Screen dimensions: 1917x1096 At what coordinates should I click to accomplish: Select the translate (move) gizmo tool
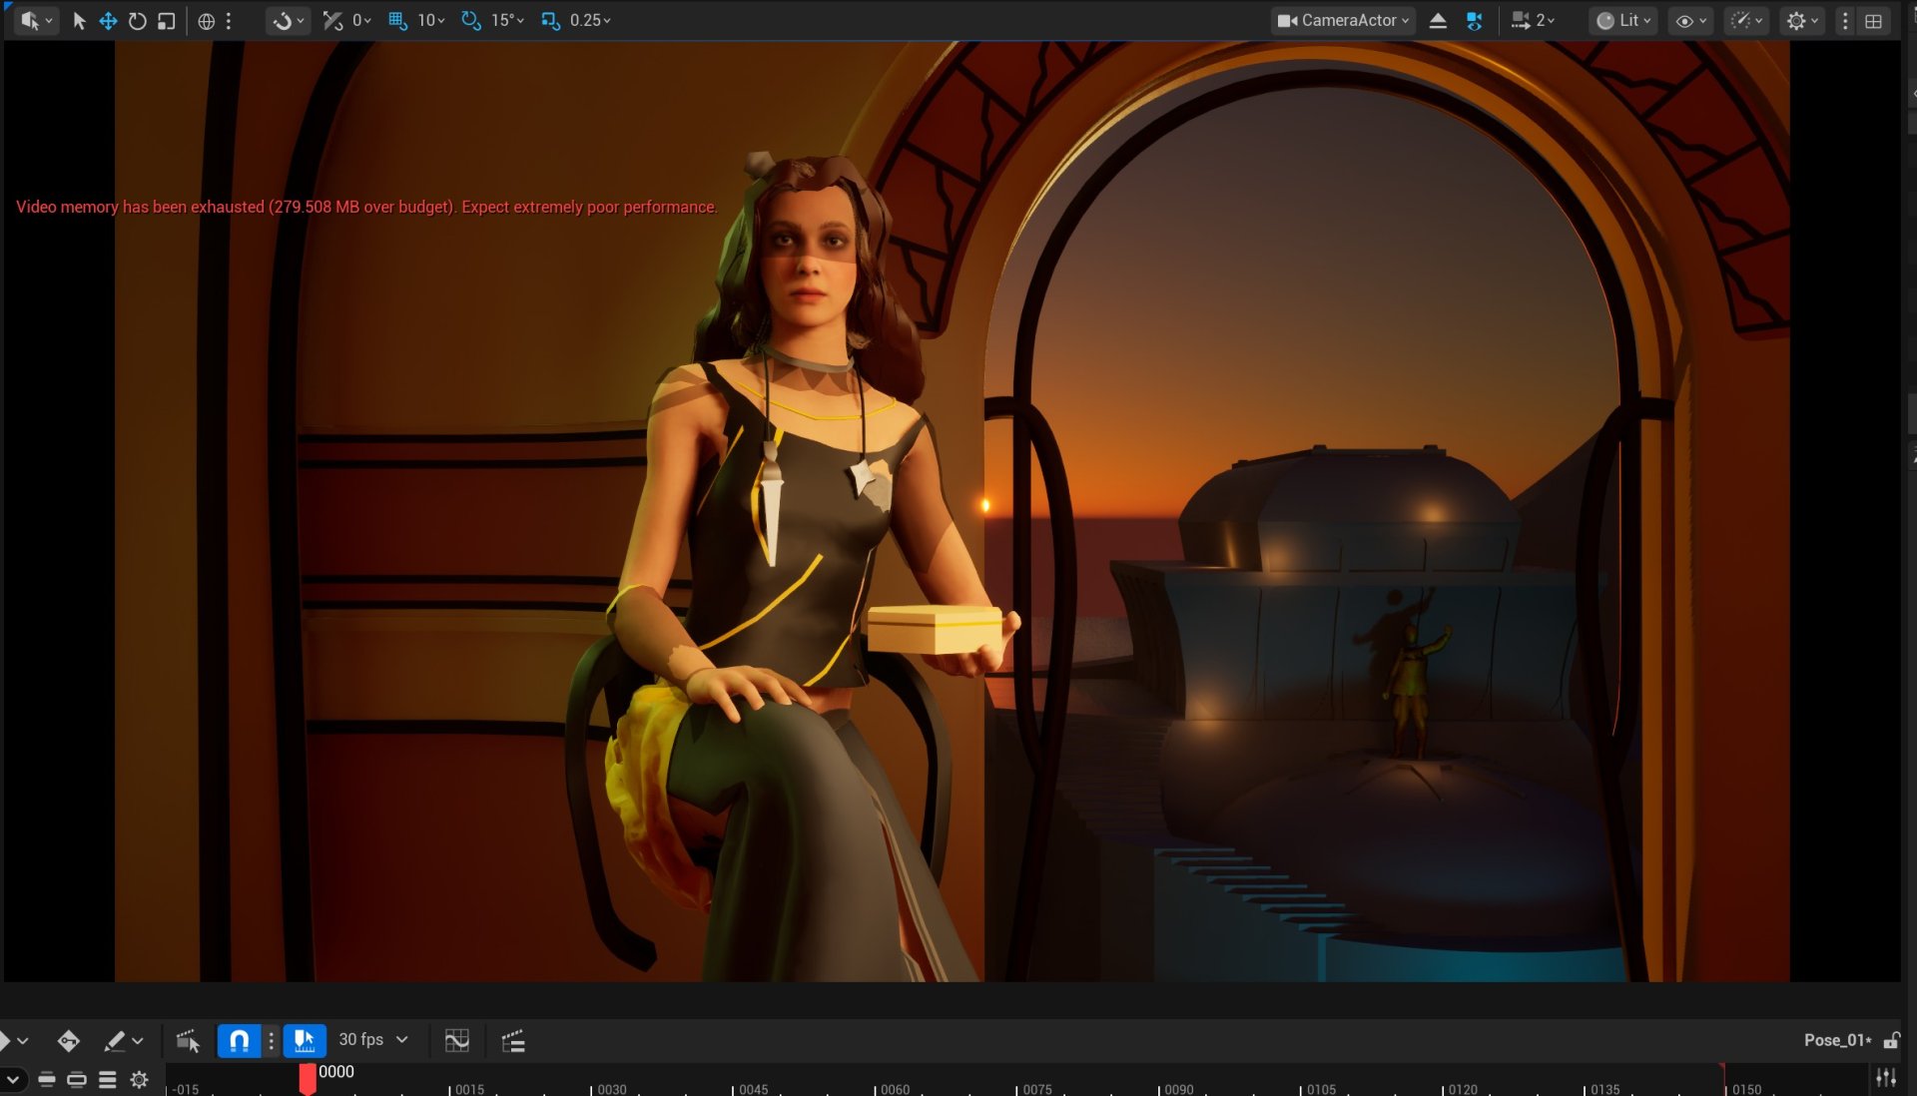108,21
